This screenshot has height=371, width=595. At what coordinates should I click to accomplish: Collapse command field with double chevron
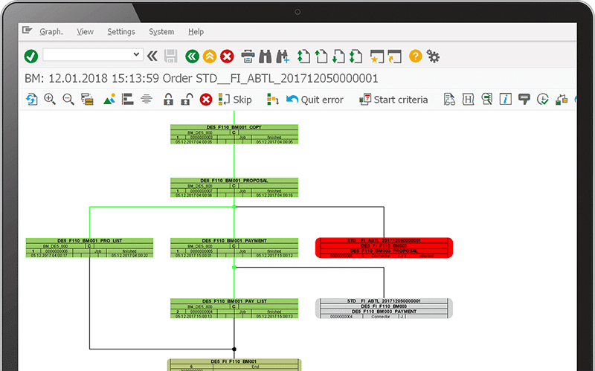point(152,57)
